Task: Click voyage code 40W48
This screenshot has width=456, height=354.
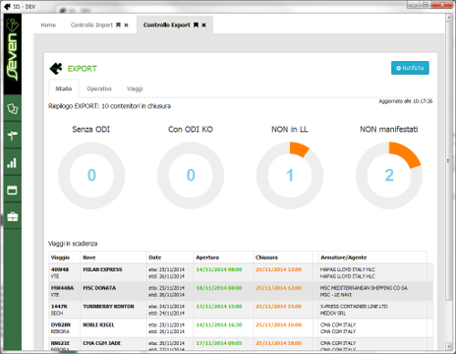Action: pyautogui.click(x=60, y=269)
